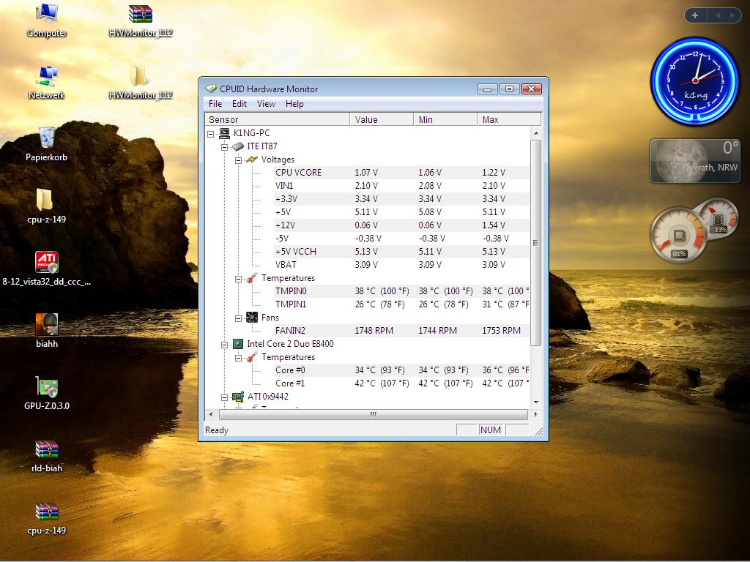Select the +12V voltage row
The height and width of the screenshot is (562, 750).
point(402,225)
